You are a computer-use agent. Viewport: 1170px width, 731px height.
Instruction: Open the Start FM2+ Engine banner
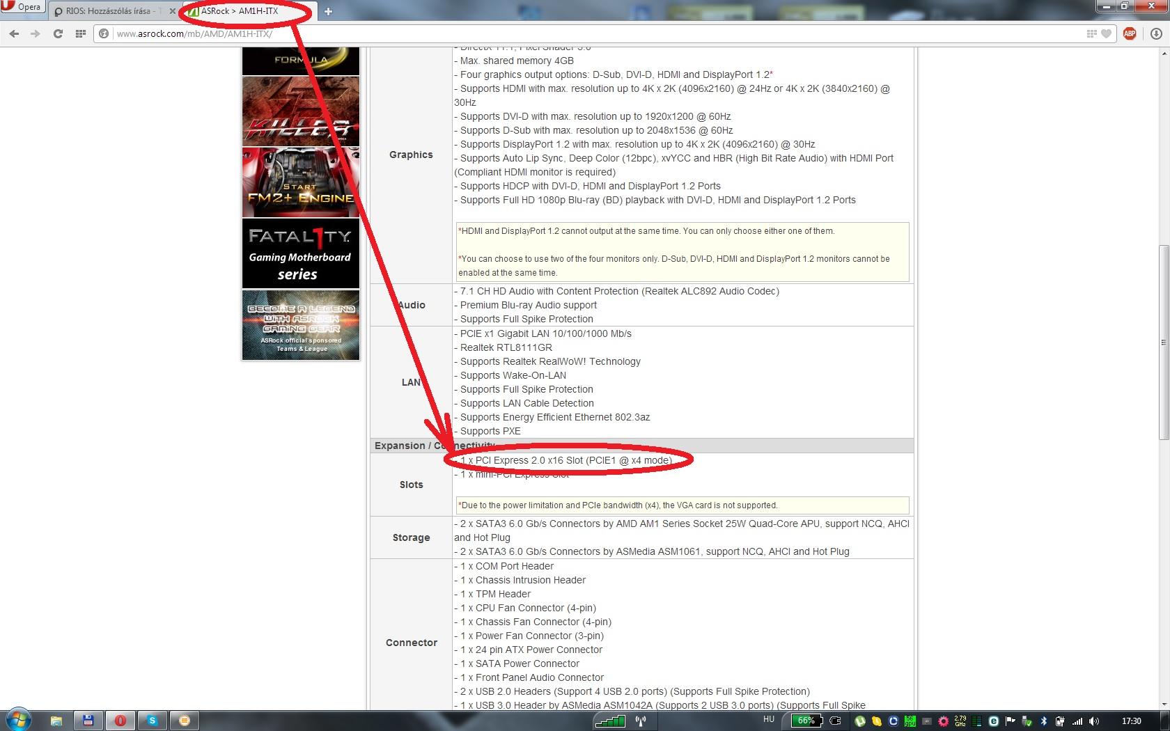pyautogui.click(x=301, y=182)
